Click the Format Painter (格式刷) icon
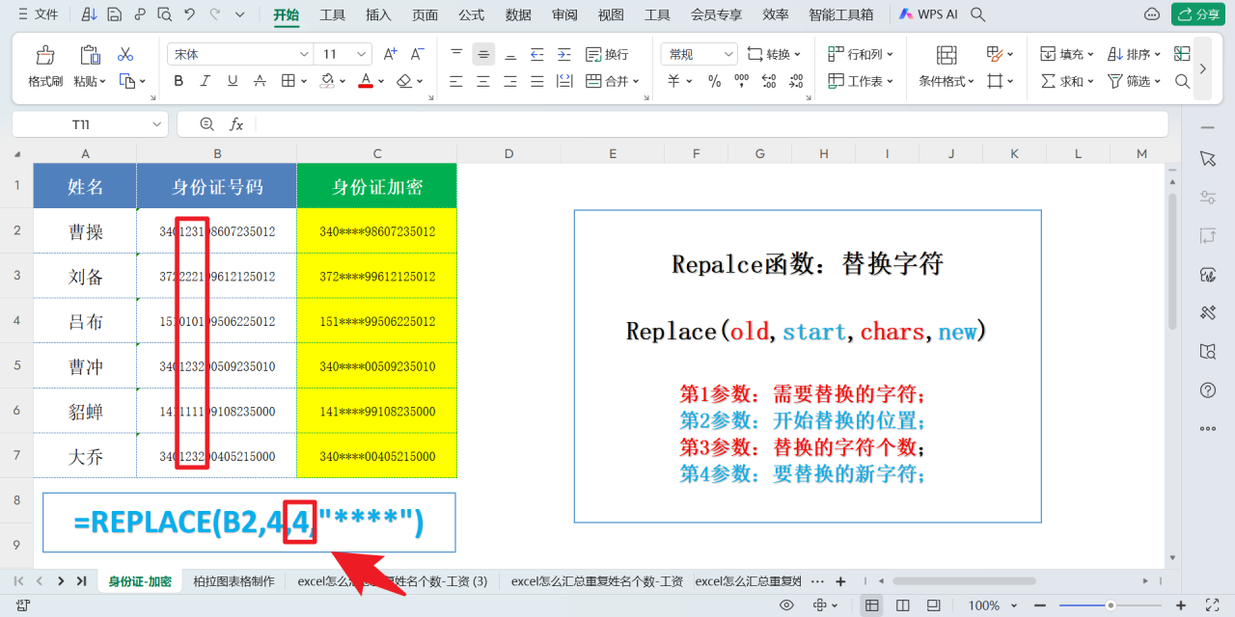Screen dimensions: 1235x617 (x=45, y=55)
